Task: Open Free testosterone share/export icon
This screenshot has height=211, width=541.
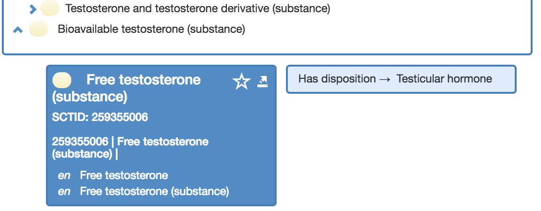Action: 263,82
